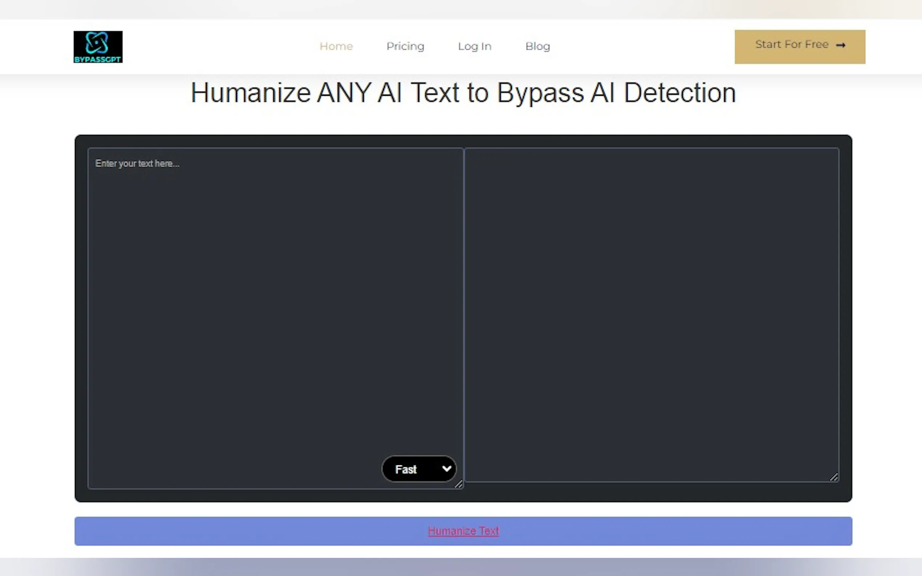Viewport: 922px width, 576px height.
Task: Click the 'Humanize ANY AI Text' heading
Action: (x=463, y=93)
